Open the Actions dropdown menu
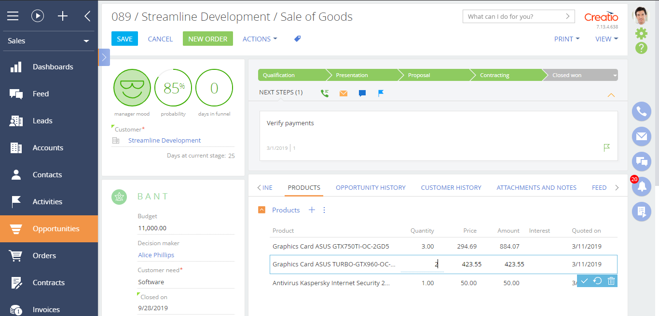 tap(260, 39)
